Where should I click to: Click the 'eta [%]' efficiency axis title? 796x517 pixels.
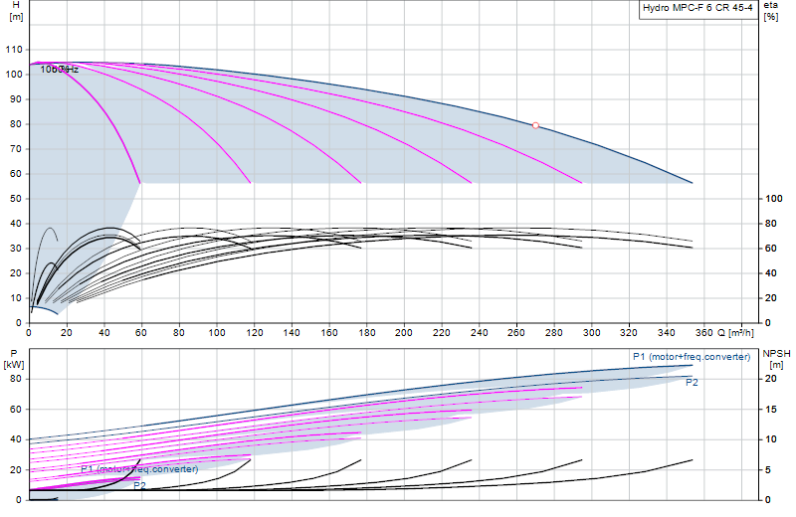click(770, 11)
